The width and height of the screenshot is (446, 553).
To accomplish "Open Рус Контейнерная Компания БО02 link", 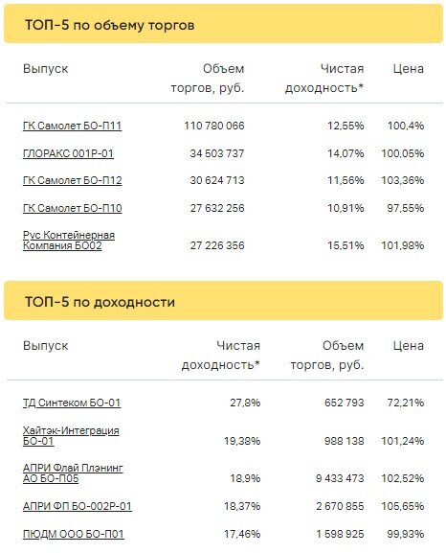I will click(x=69, y=241).
